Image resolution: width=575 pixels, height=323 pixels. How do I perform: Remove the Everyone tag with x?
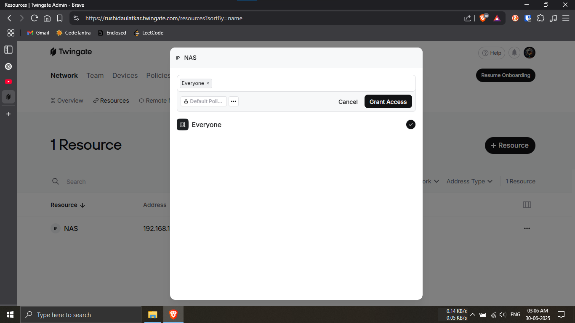point(208,83)
